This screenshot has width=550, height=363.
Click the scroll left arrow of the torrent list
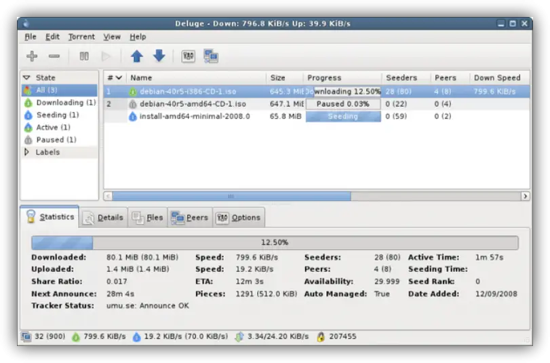[x=108, y=196]
